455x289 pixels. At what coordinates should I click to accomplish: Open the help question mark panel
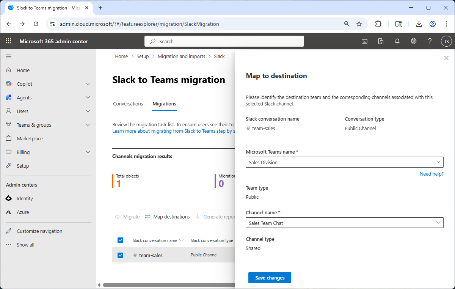[x=430, y=41]
